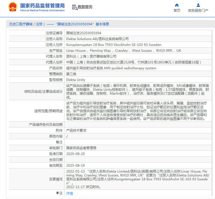The image size is (215, 199).
Task: Click product name MRI guided radiotherapy system
Action: 111,68
